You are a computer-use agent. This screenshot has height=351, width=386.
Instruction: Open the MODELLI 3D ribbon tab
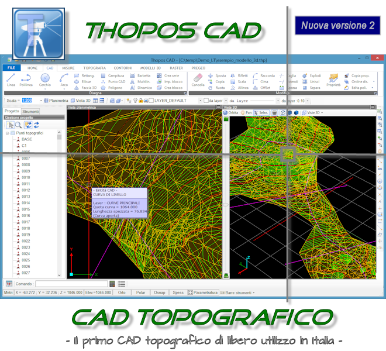tap(150, 68)
